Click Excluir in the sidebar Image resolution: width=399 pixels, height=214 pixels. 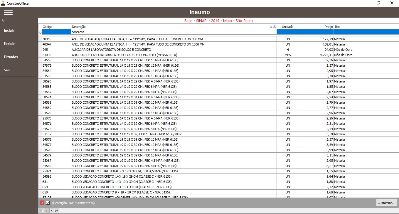(x=9, y=44)
